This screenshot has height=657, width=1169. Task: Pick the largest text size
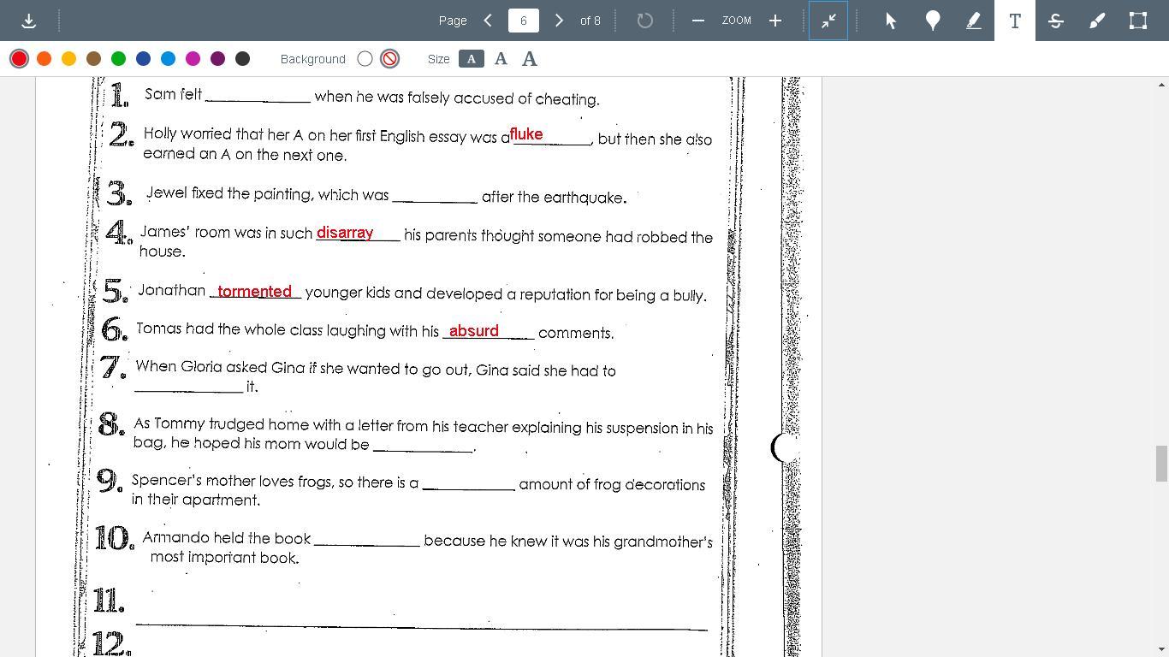(530, 59)
